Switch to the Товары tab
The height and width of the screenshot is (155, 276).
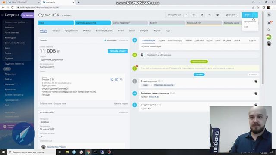[56, 31]
